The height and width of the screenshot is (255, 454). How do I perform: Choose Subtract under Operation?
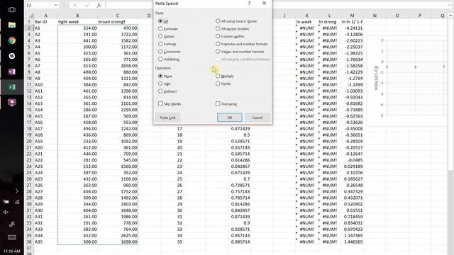point(167,91)
